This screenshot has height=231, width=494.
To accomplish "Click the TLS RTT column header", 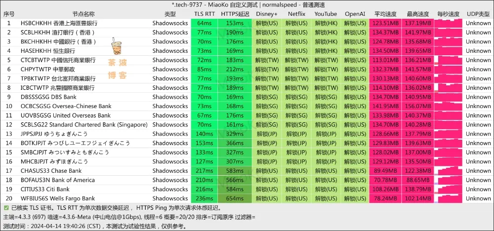I will point(204,14).
